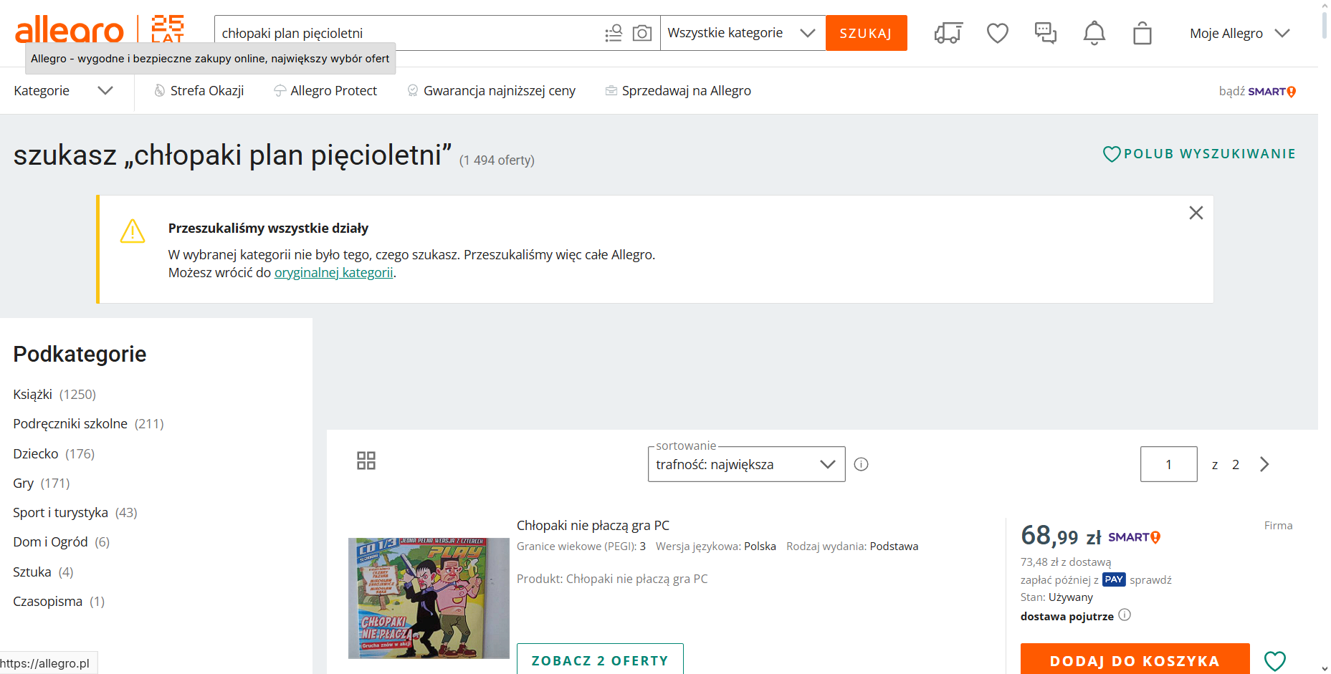
Task: Open Strefa Okazji menu item
Action: click(x=206, y=91)
